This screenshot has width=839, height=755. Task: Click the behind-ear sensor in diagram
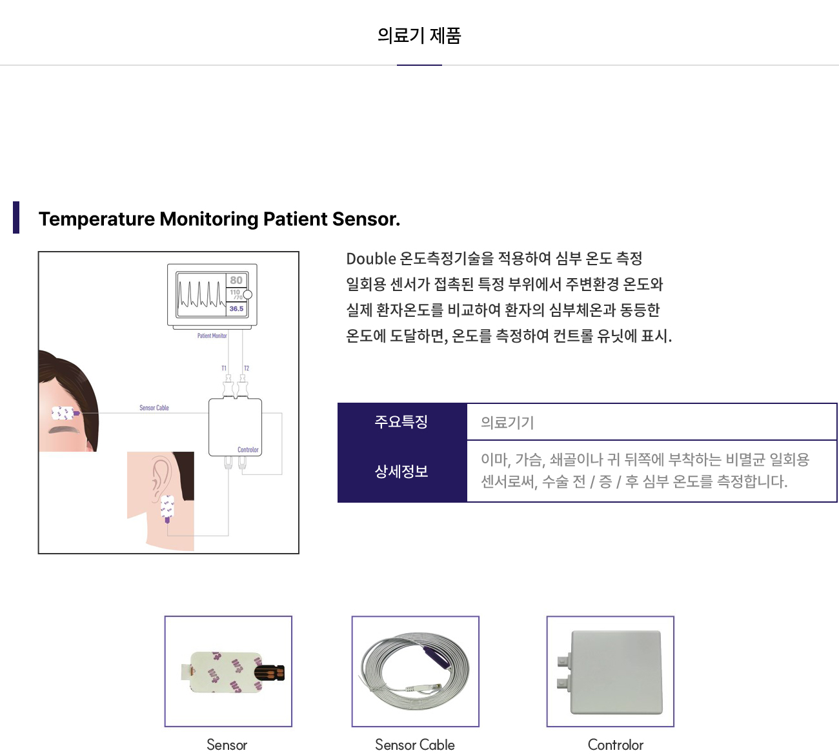coord(167,508)
